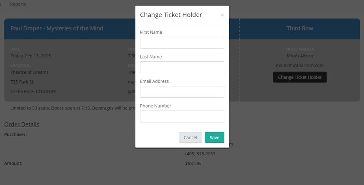Image resolution: width=364 pixels, height=185 pixels.
Task: Select the Order Details heading
Action: [x=22, y=124]
